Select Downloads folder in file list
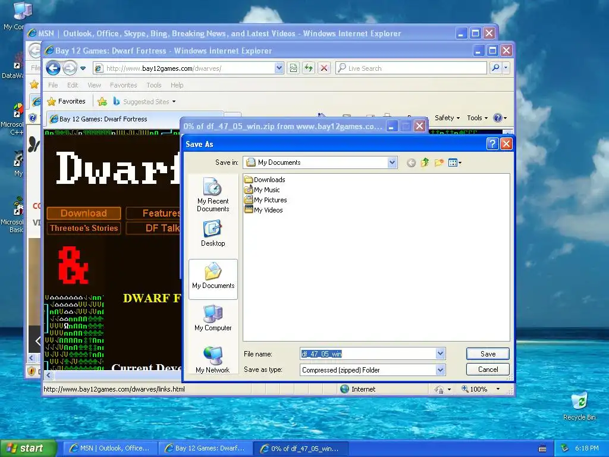Screen dimensions: 609x457 (x=265, y=180)
